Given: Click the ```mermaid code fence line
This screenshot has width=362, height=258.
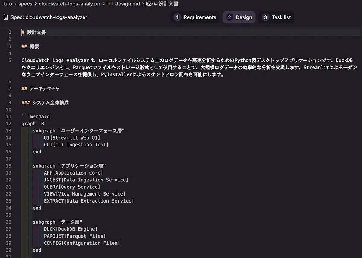Looking at the screenshot, I should point(36,117).
